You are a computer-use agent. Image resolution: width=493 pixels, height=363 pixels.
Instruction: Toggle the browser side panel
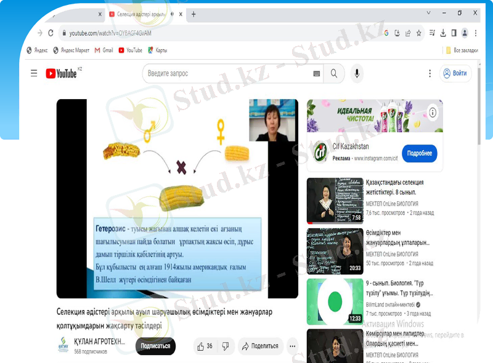(454, 33)
